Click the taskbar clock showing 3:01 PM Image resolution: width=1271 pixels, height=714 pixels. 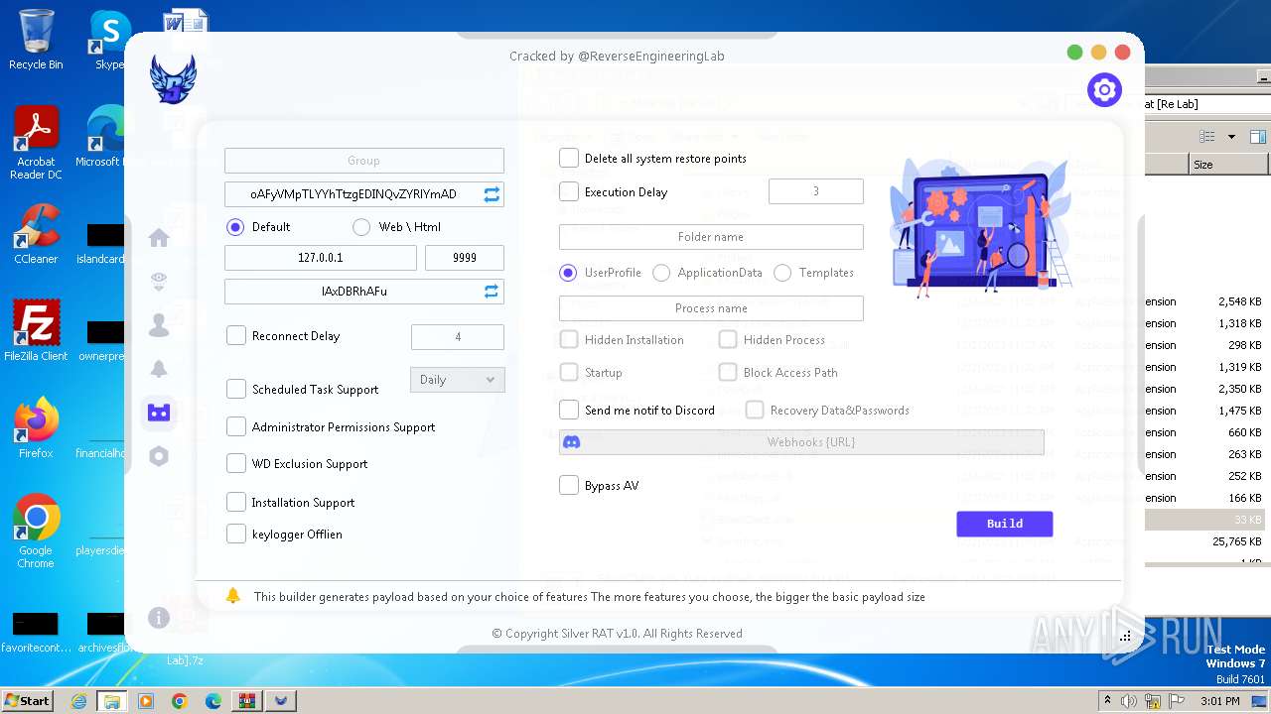pyautogui.click(x=1219, y=701)
